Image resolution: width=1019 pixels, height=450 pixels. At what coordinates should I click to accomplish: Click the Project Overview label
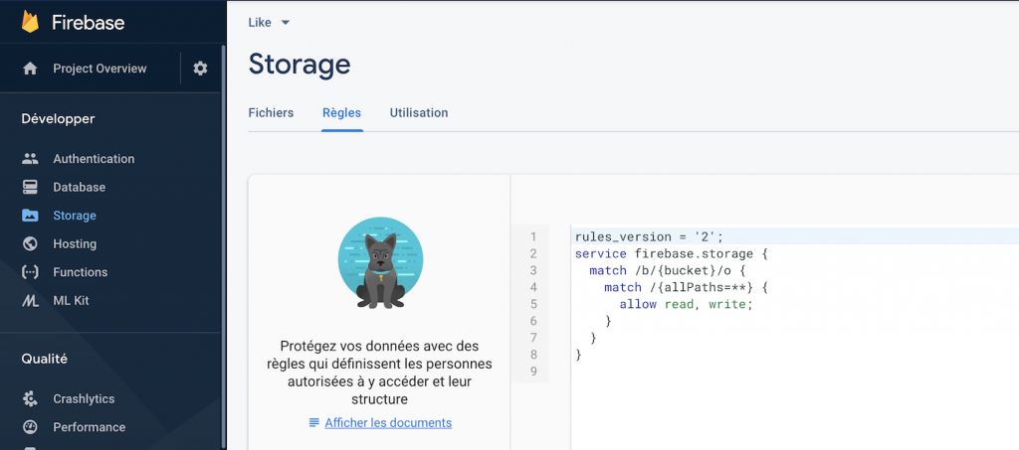[101, 69]
